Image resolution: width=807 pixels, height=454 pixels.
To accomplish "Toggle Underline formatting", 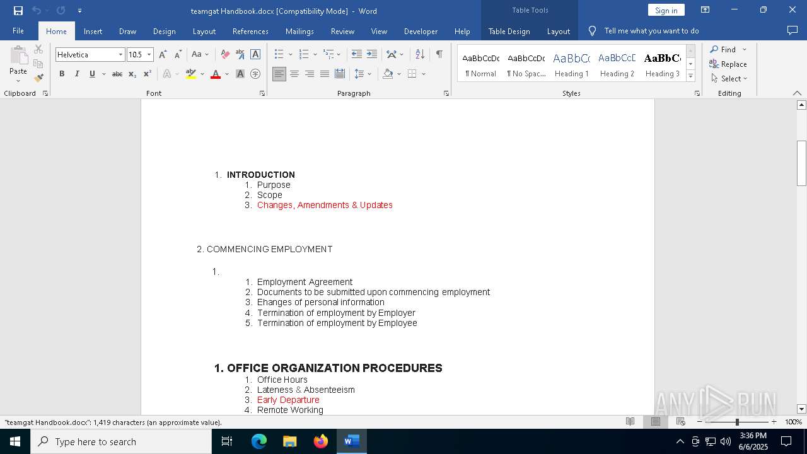I will pos(92,74).
